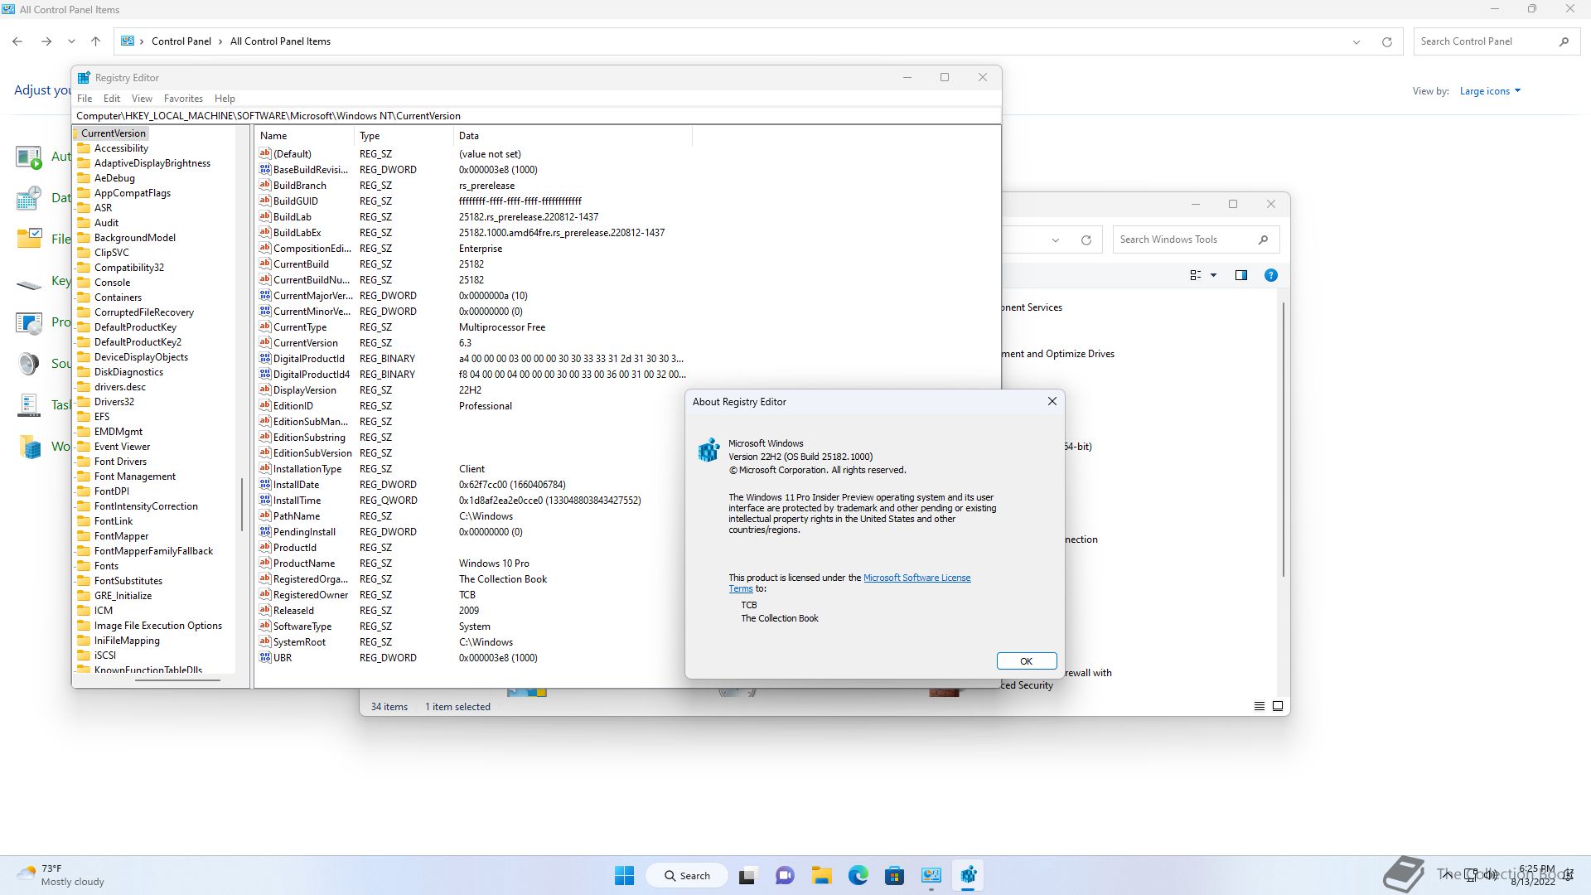Open Task View on the taskbar
Viewport: 1591px width, 895px height.
coord(747,875)
